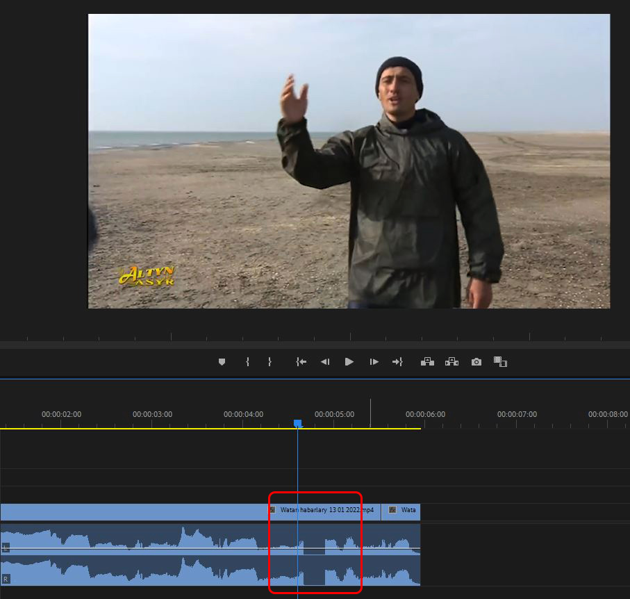
Task: Click the Lift button
Action: (427, 362)
